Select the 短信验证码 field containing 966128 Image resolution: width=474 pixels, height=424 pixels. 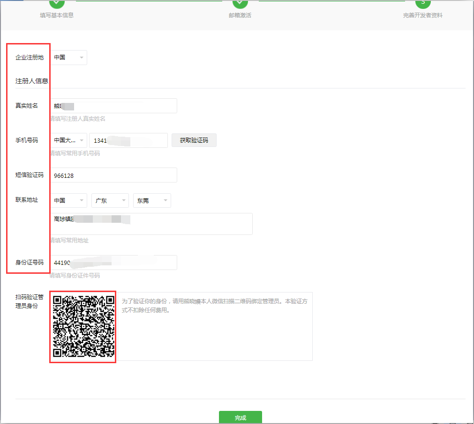[x=113, y=175]
